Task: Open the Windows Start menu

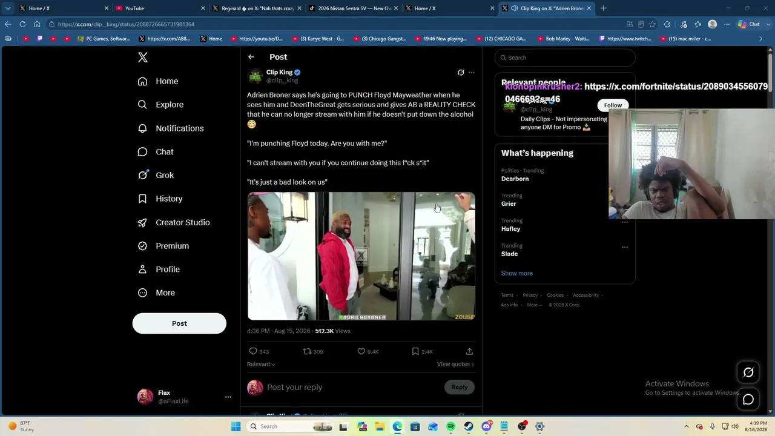Action: pyautogui.click(x=236, y=426)
